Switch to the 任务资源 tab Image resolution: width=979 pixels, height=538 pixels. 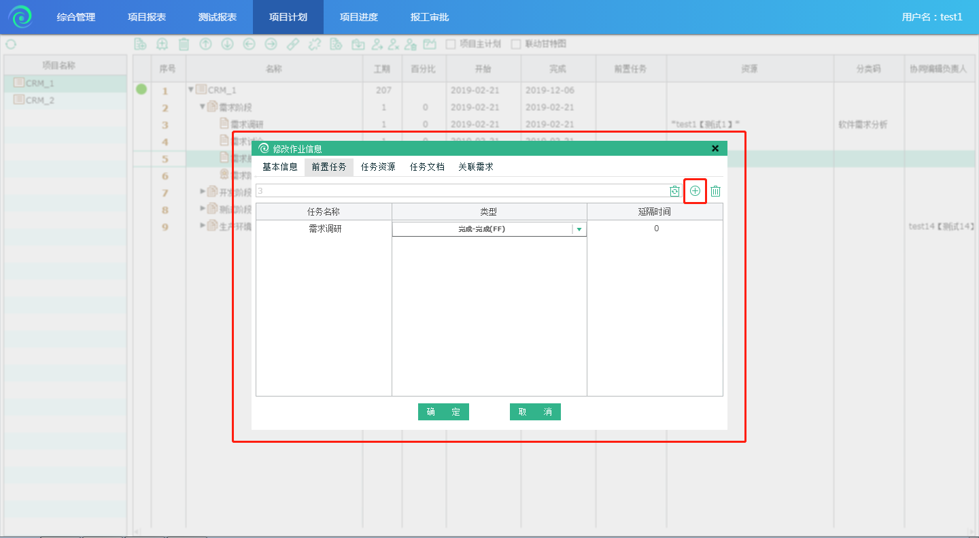pos(378,167)
